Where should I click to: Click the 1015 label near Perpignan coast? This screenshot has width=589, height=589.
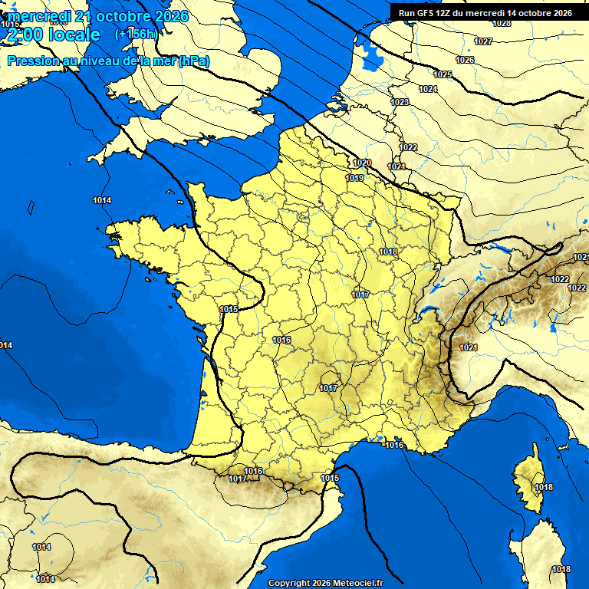pyautogui.click(x=330, y=478)
